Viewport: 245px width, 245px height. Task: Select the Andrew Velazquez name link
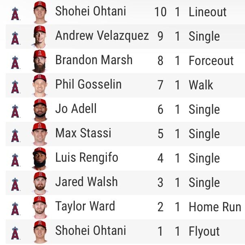click(102, 36)
